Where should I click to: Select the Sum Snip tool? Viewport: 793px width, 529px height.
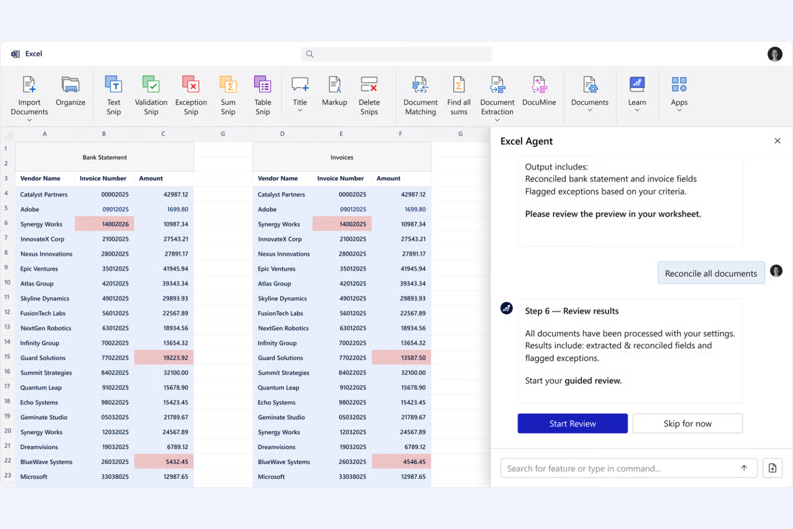pos(228,95)
